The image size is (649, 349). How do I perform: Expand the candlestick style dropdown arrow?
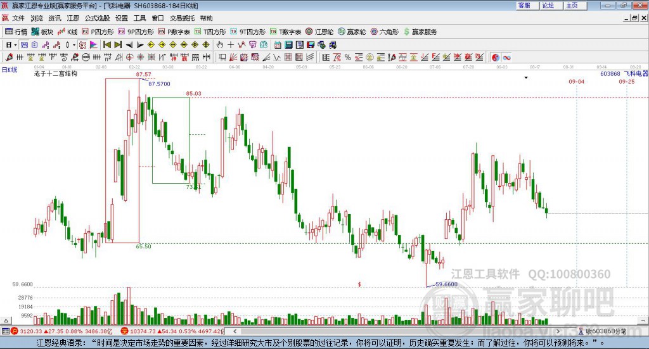tap(74, 45)
